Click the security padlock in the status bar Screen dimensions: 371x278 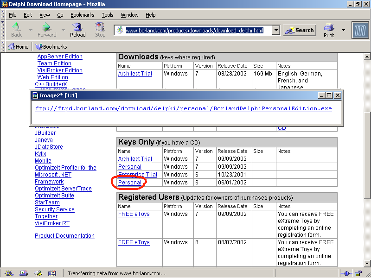(x=358, y=273)
